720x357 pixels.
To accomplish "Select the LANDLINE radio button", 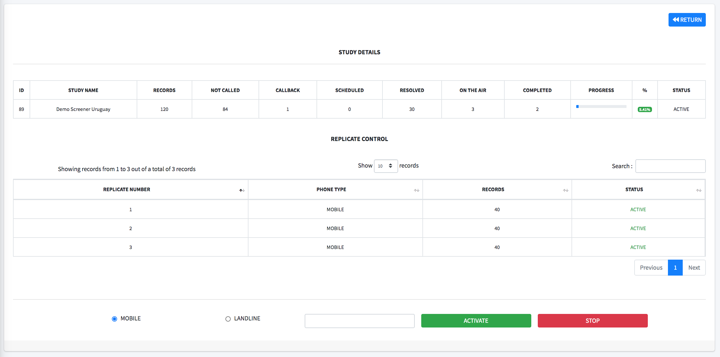I will pos(228,319).
